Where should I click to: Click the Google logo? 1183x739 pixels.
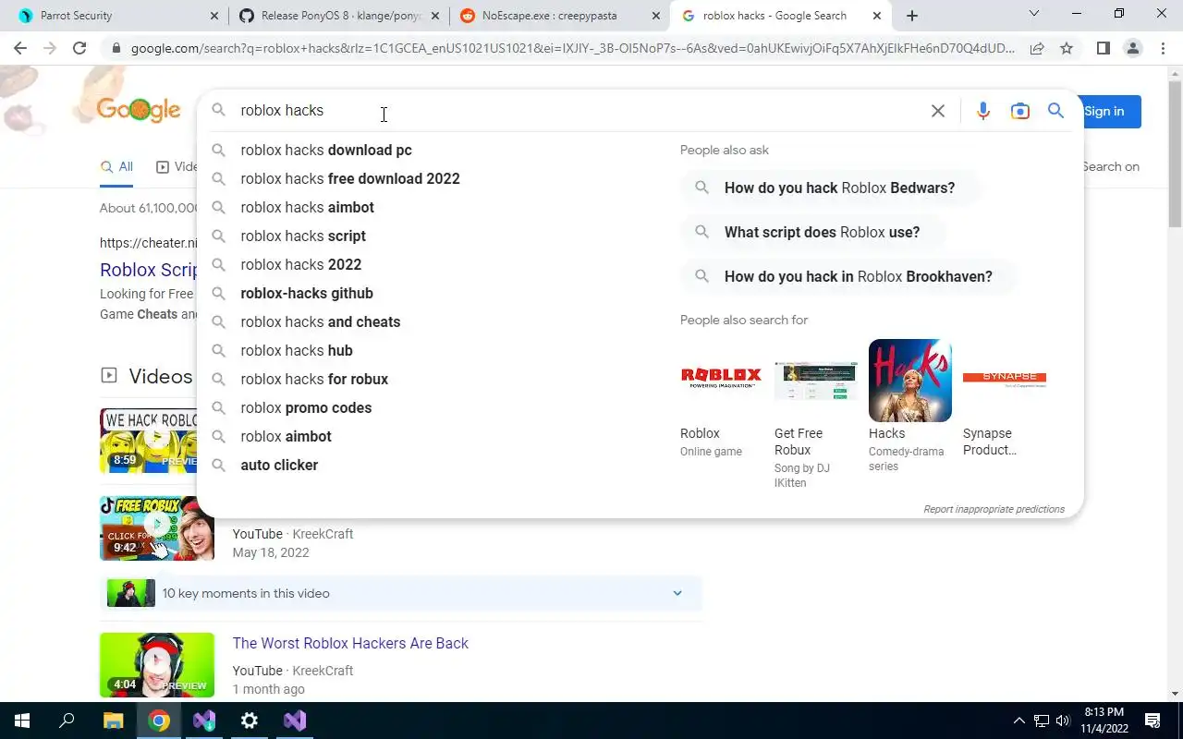click(139, 110)
